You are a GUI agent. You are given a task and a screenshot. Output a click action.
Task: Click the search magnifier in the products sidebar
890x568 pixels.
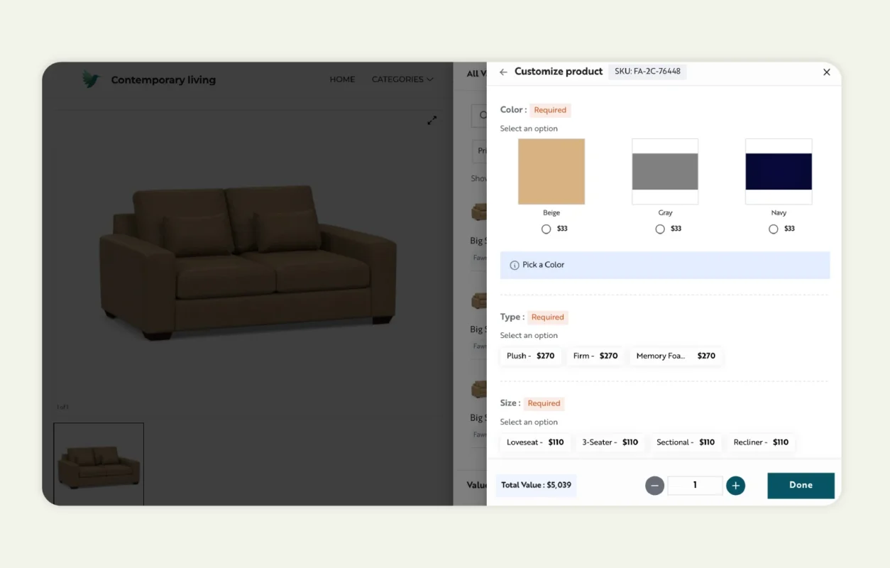pos(483,115)
